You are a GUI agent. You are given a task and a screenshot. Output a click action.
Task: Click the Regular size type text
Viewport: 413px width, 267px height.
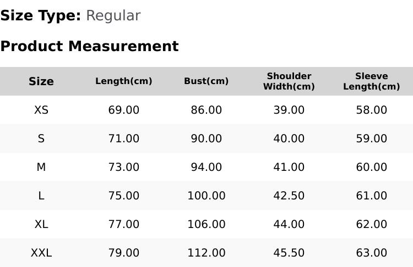coord(113,16)
